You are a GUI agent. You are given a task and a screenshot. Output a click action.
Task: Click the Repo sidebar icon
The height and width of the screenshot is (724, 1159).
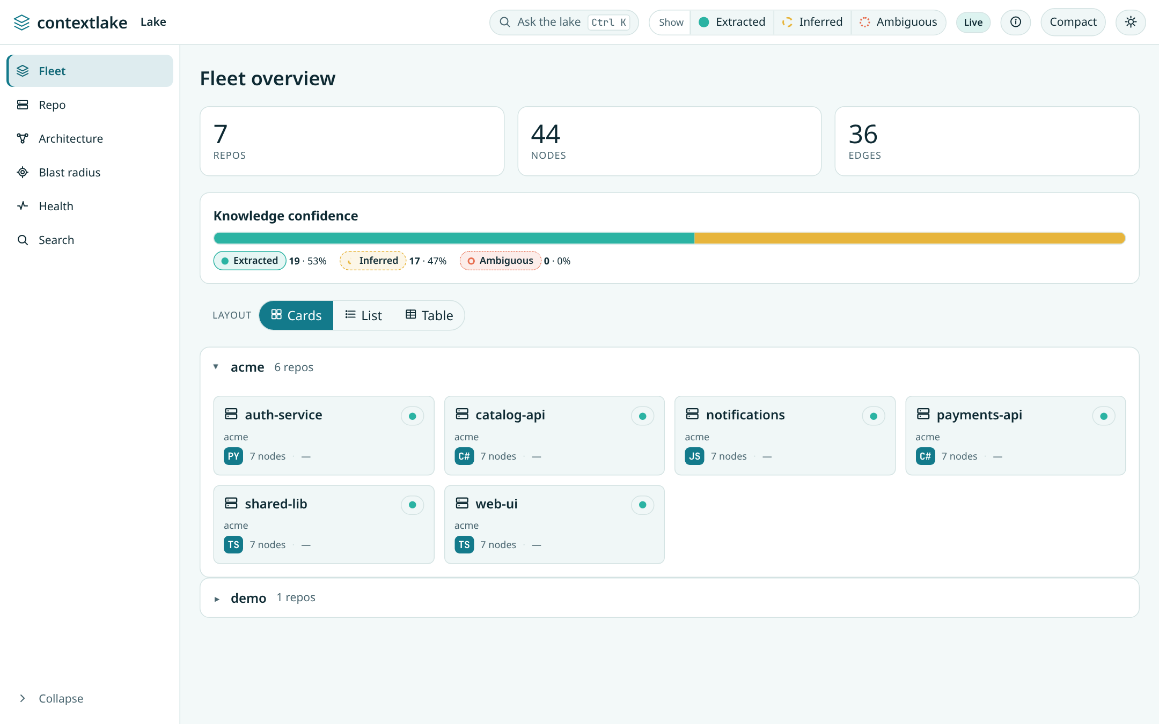pos(23,105)
